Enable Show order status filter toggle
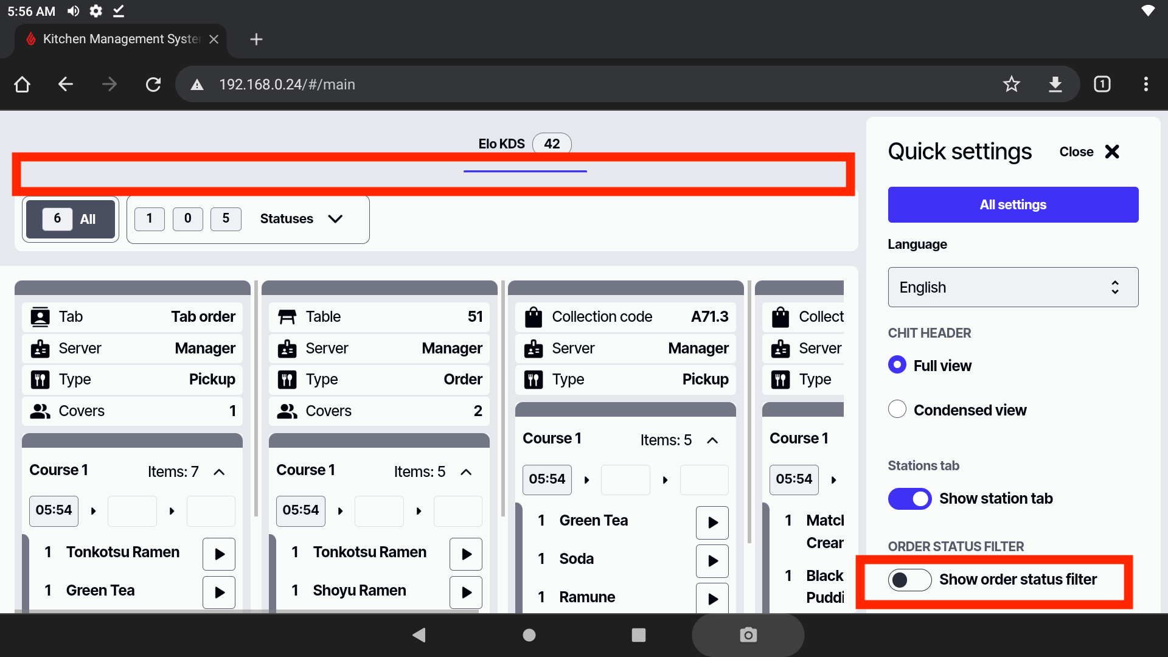Viewport: 1168px width, 657px height. tap(909, 580)
